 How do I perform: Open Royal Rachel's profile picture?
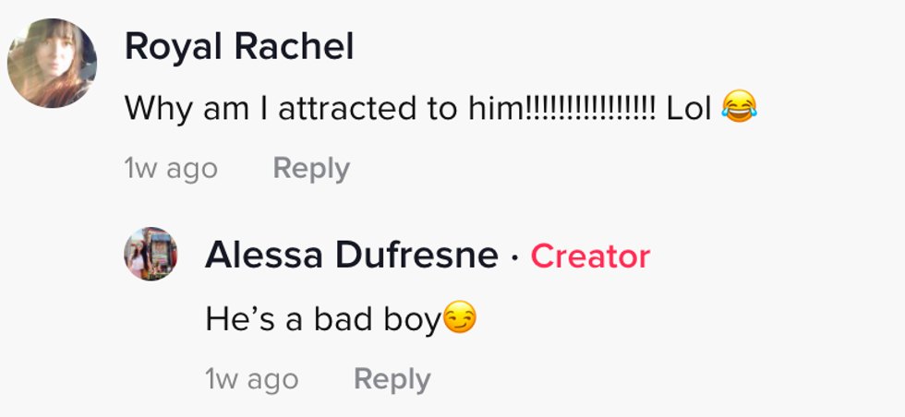pyautogui.click(x=52, y=63)
